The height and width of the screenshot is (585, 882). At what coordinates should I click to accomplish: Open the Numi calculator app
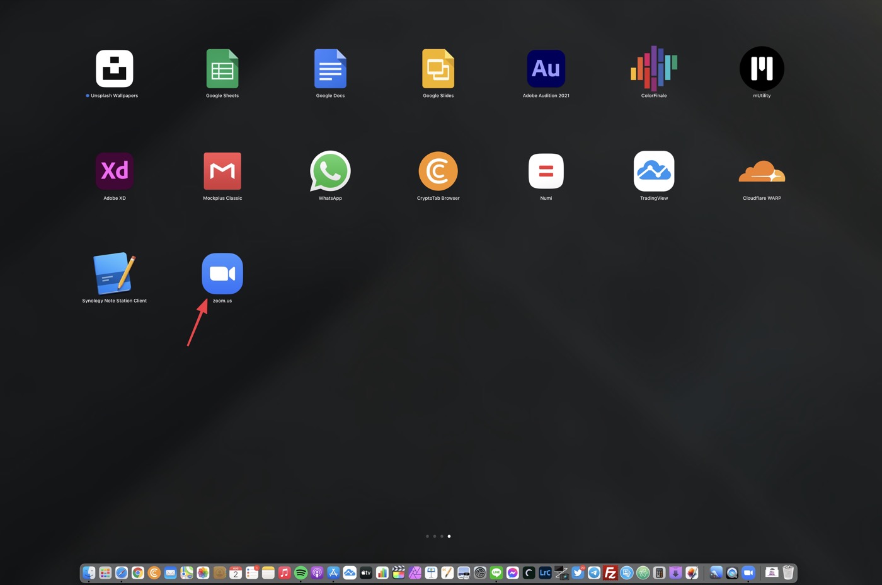click(x=546, y=171)
